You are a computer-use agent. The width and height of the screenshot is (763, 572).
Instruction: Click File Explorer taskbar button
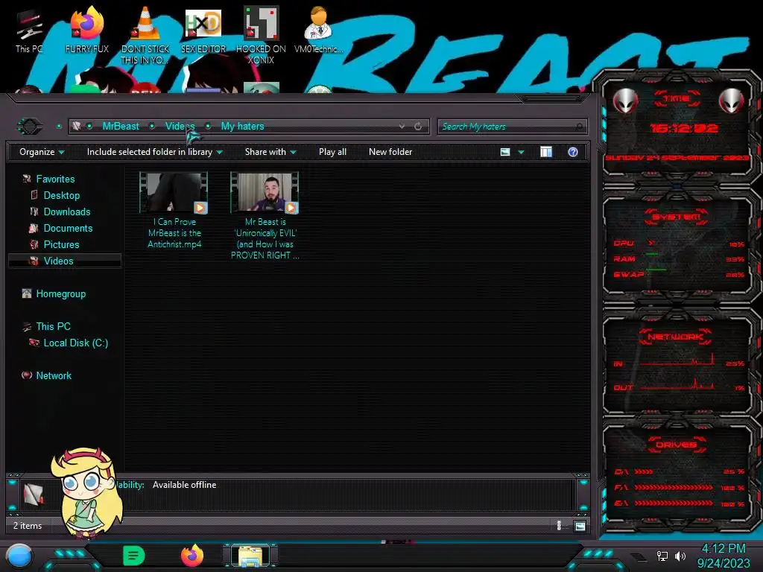pyautogui.click(x=250, y=556)
